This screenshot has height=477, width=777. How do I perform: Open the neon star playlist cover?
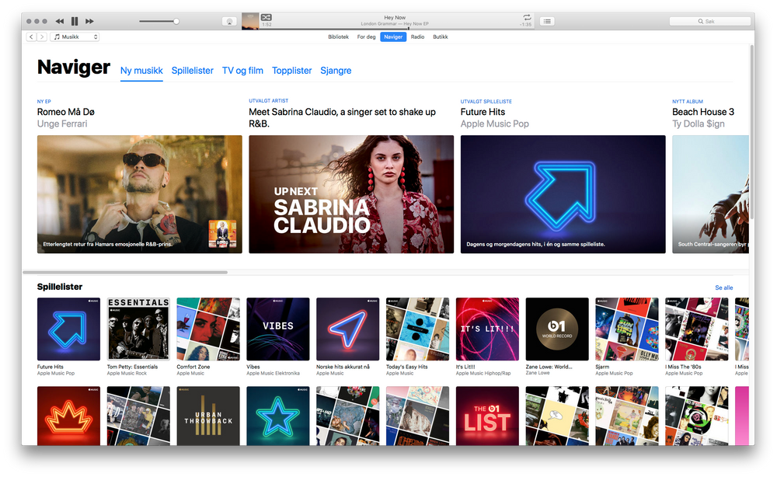278,416
